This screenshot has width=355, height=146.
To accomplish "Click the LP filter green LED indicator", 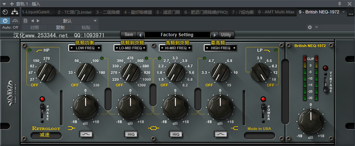I will pos(276,50).
